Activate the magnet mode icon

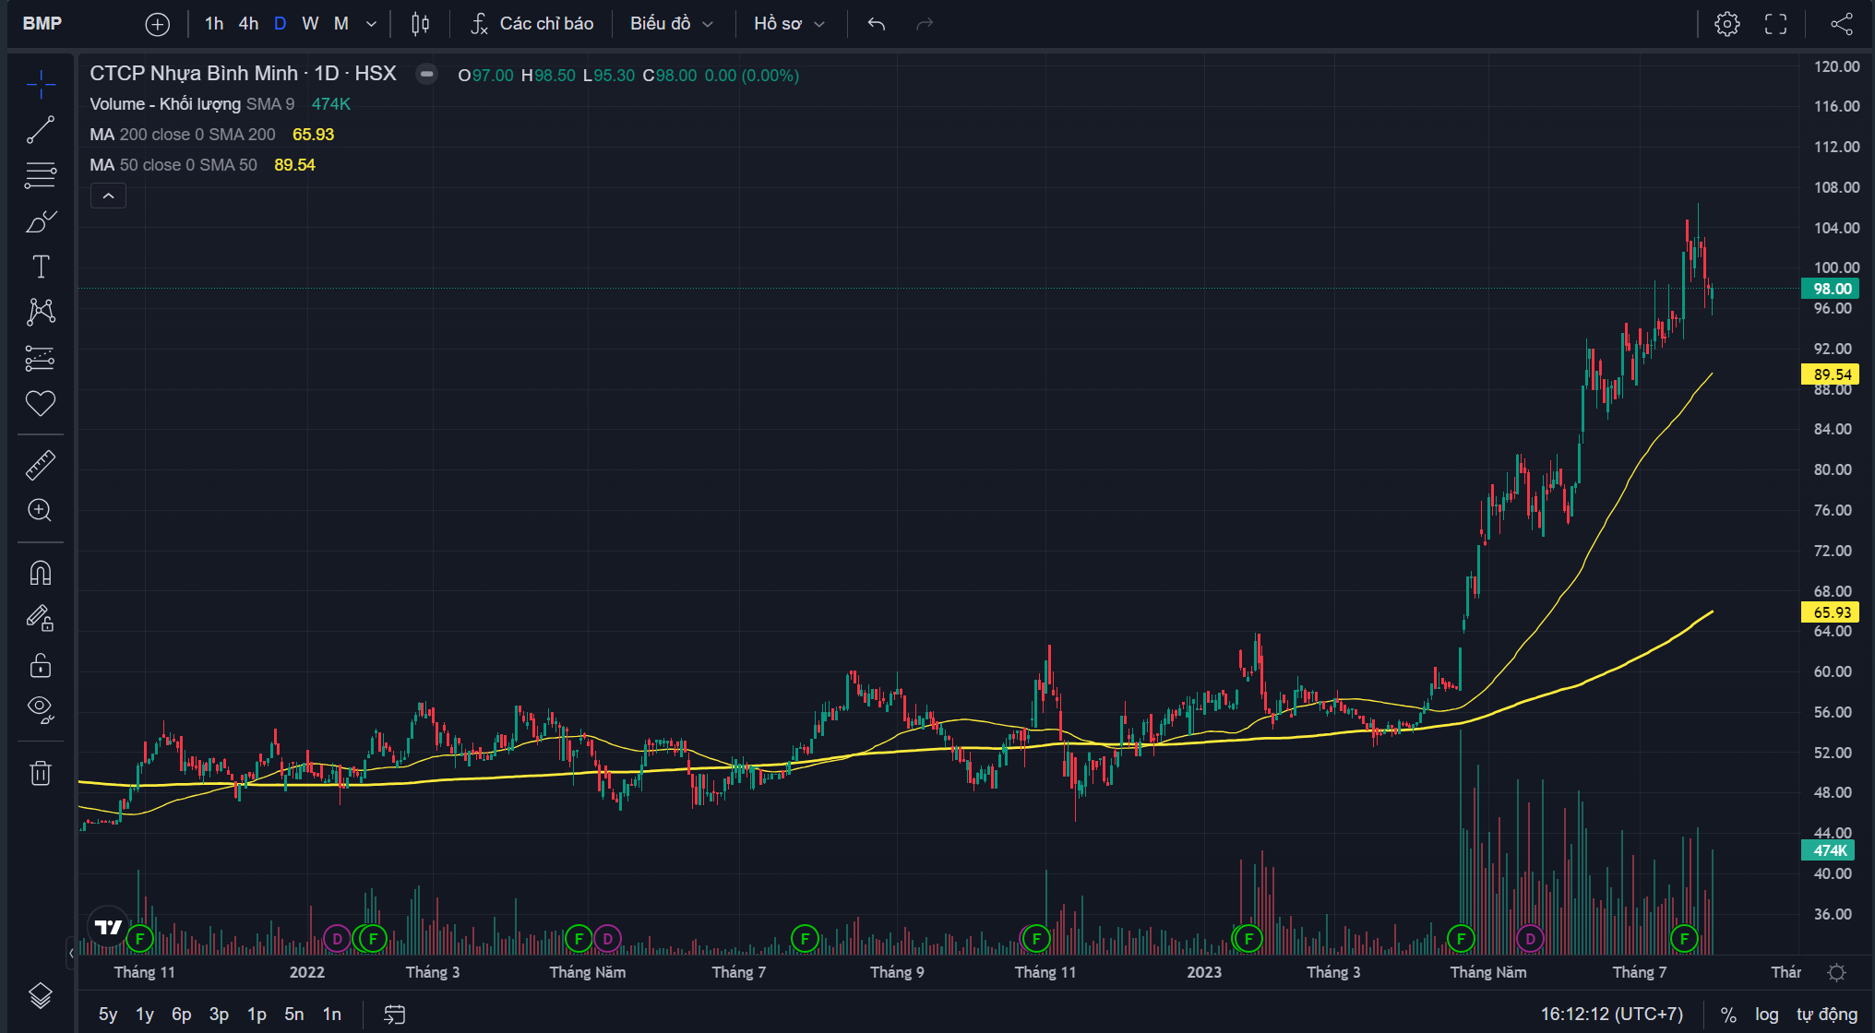[x=41, y=574]
